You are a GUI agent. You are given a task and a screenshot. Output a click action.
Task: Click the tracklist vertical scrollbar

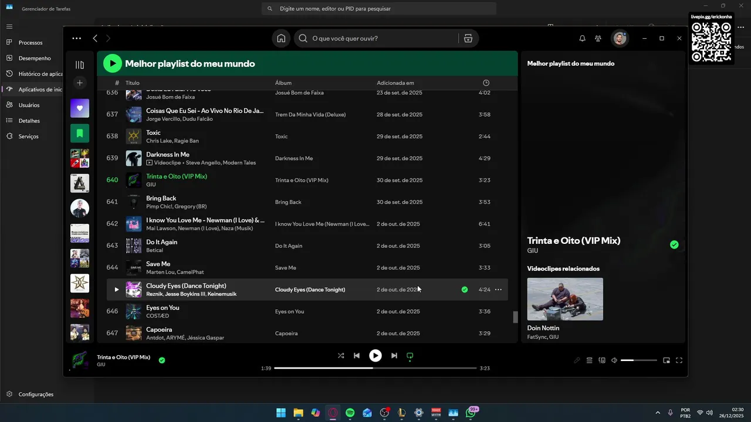[516, 317]
